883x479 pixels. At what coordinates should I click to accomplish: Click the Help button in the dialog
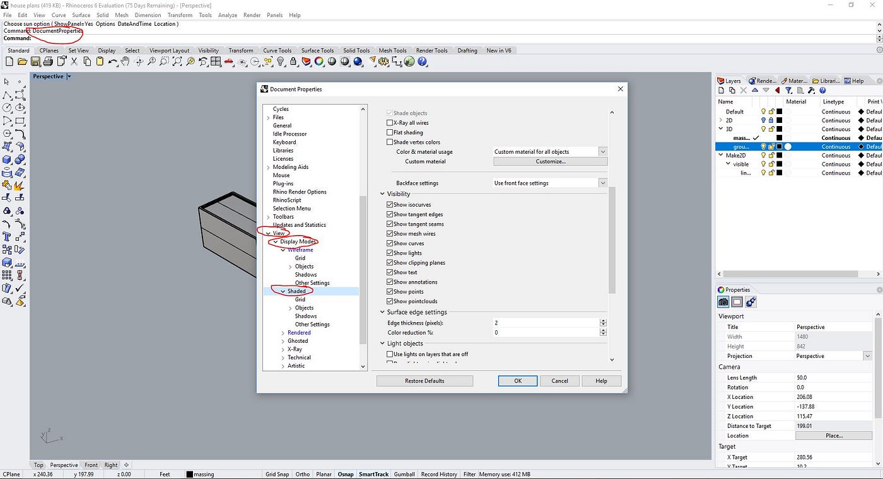tap(601, 381)
